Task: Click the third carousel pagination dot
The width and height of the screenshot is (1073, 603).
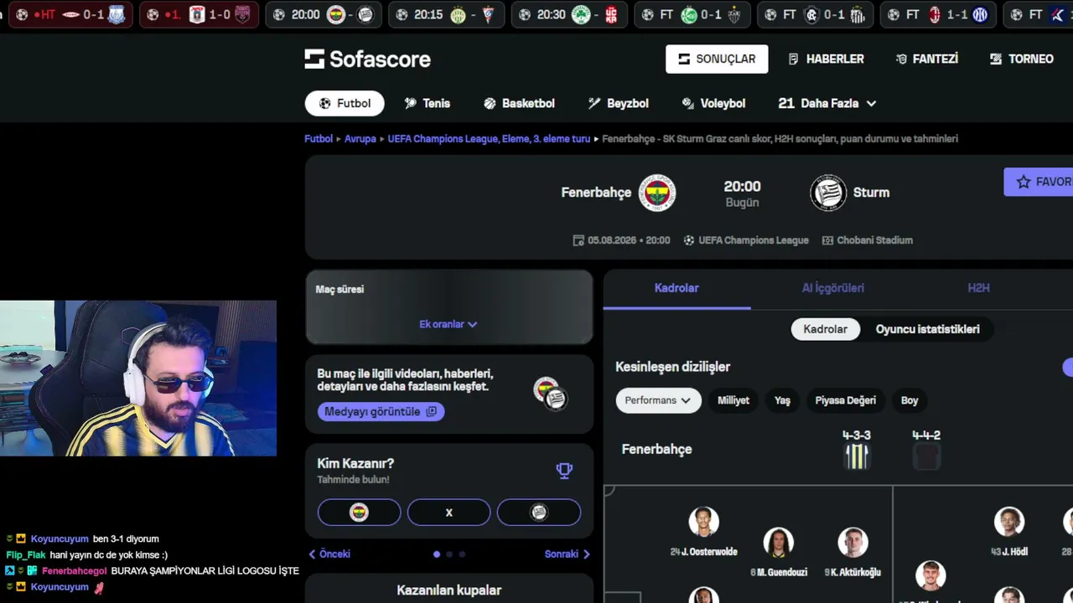Action: click(x=462, y=554)
